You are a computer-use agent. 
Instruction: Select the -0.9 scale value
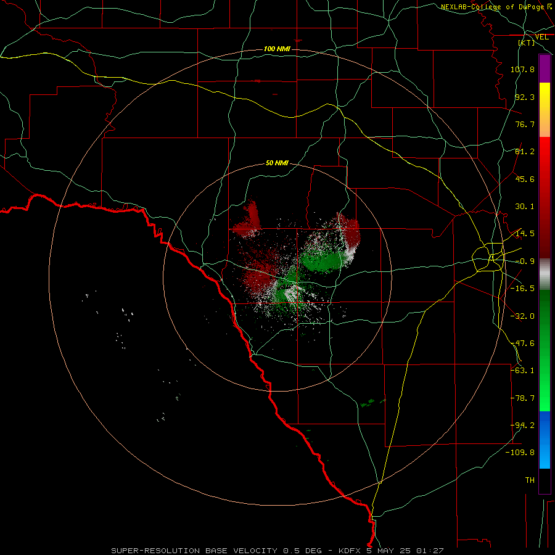tap(525, 261)
